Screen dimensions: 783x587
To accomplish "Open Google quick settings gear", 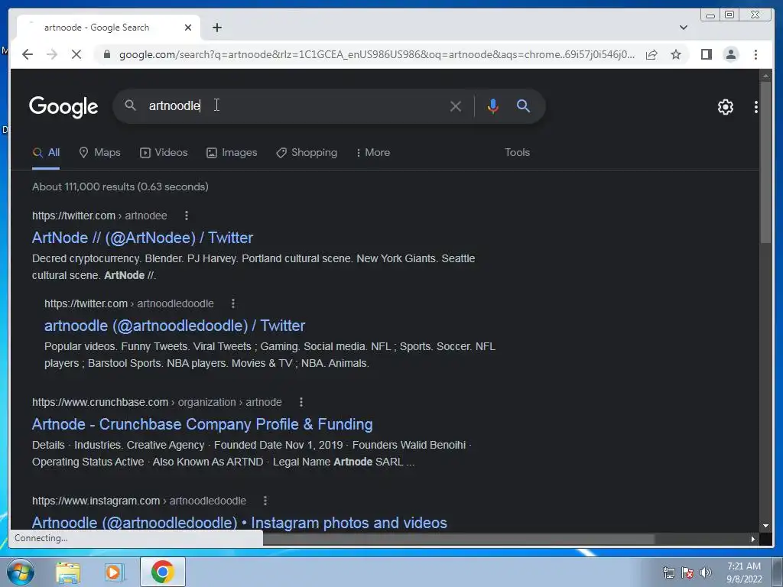I will pos(726,107).
